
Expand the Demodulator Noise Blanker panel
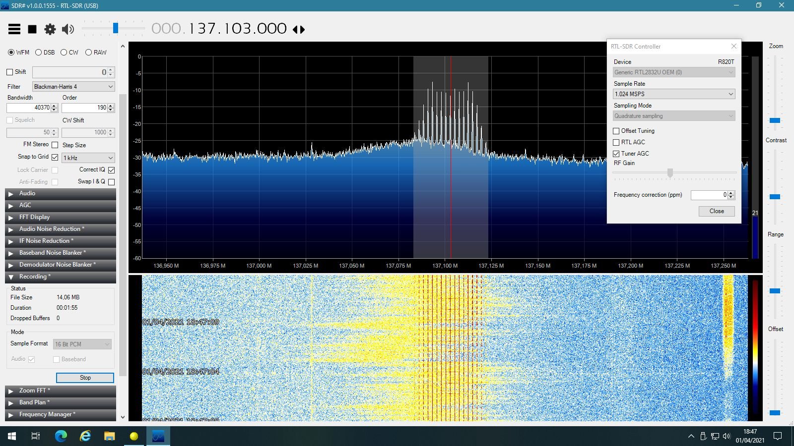[x=61, y=265]
